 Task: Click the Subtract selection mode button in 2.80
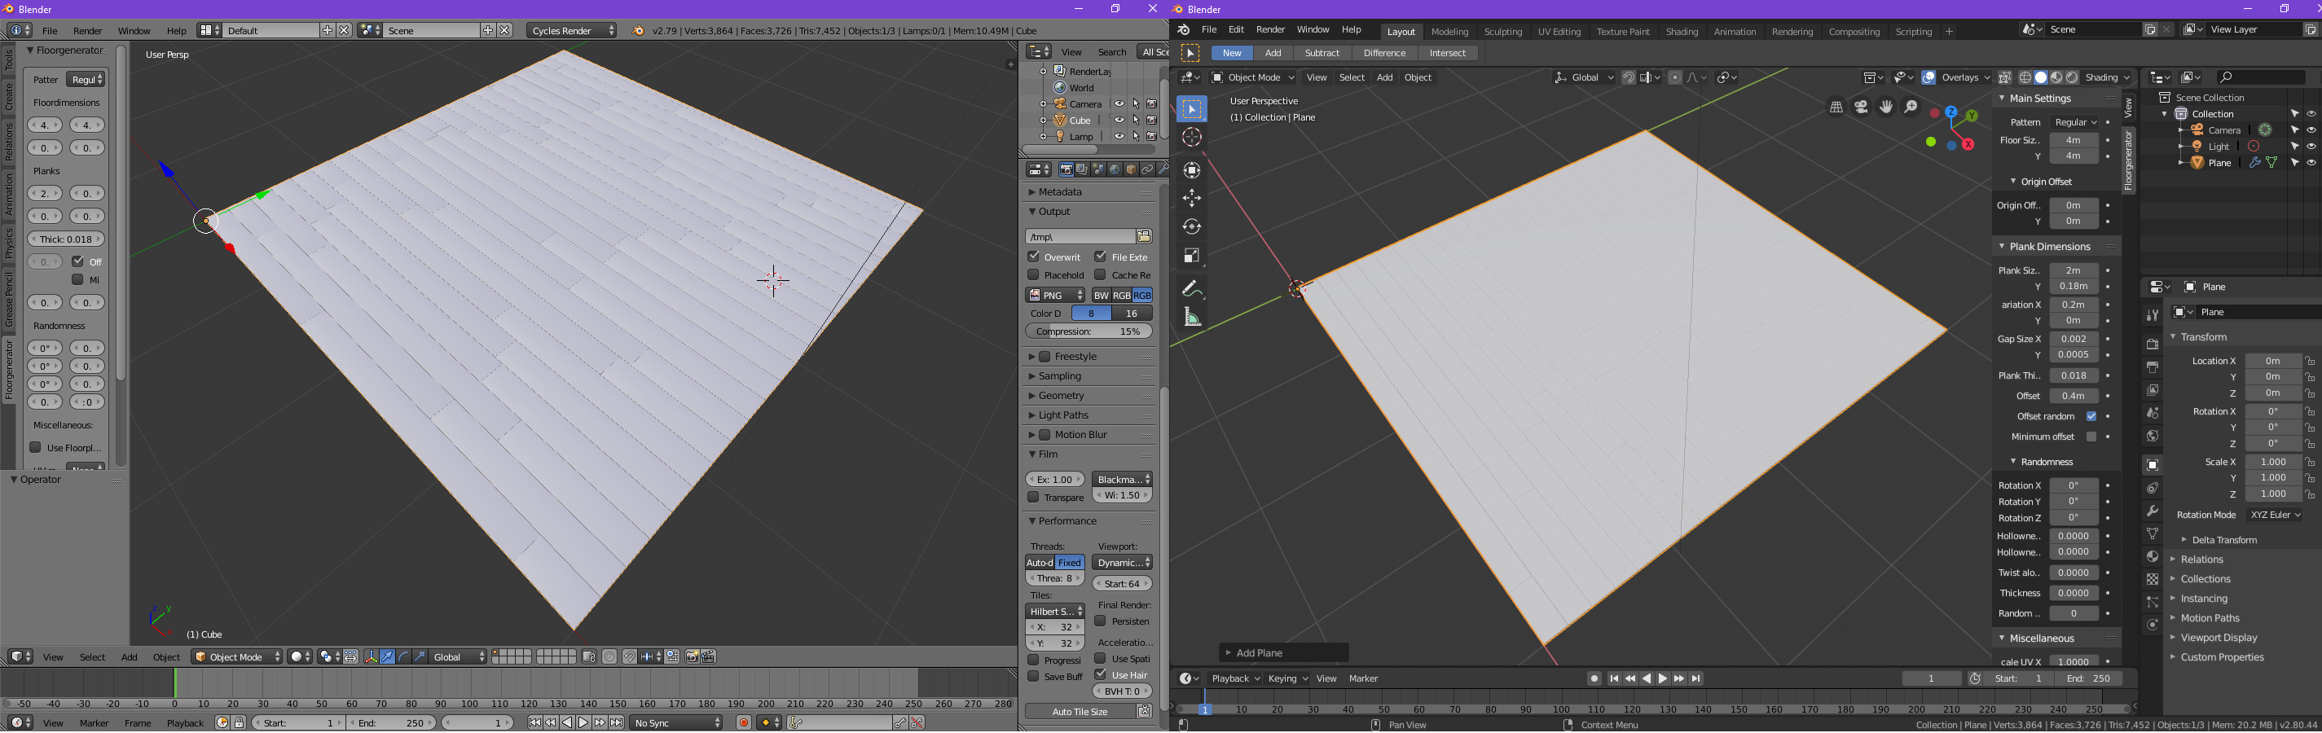(1322, 53)
